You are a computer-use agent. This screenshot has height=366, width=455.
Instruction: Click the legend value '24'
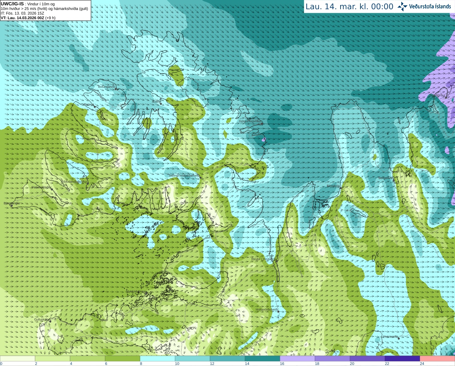coord(422,364)
